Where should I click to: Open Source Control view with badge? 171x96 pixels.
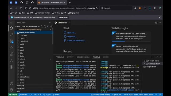[11, 41]
